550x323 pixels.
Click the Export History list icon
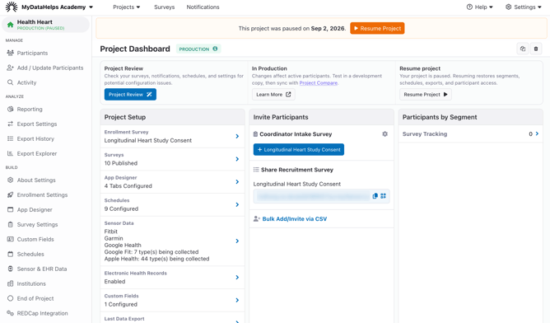pos(10,138)
